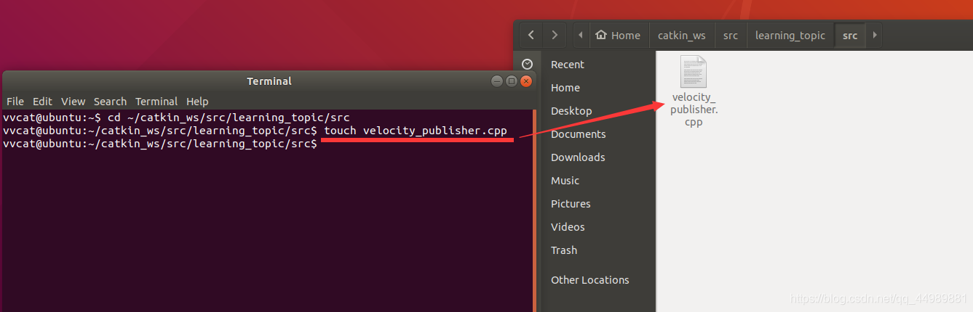This screenshot has width=973, height=312.
Task: Maximize the Terminal window
Action: coord(512,81)
